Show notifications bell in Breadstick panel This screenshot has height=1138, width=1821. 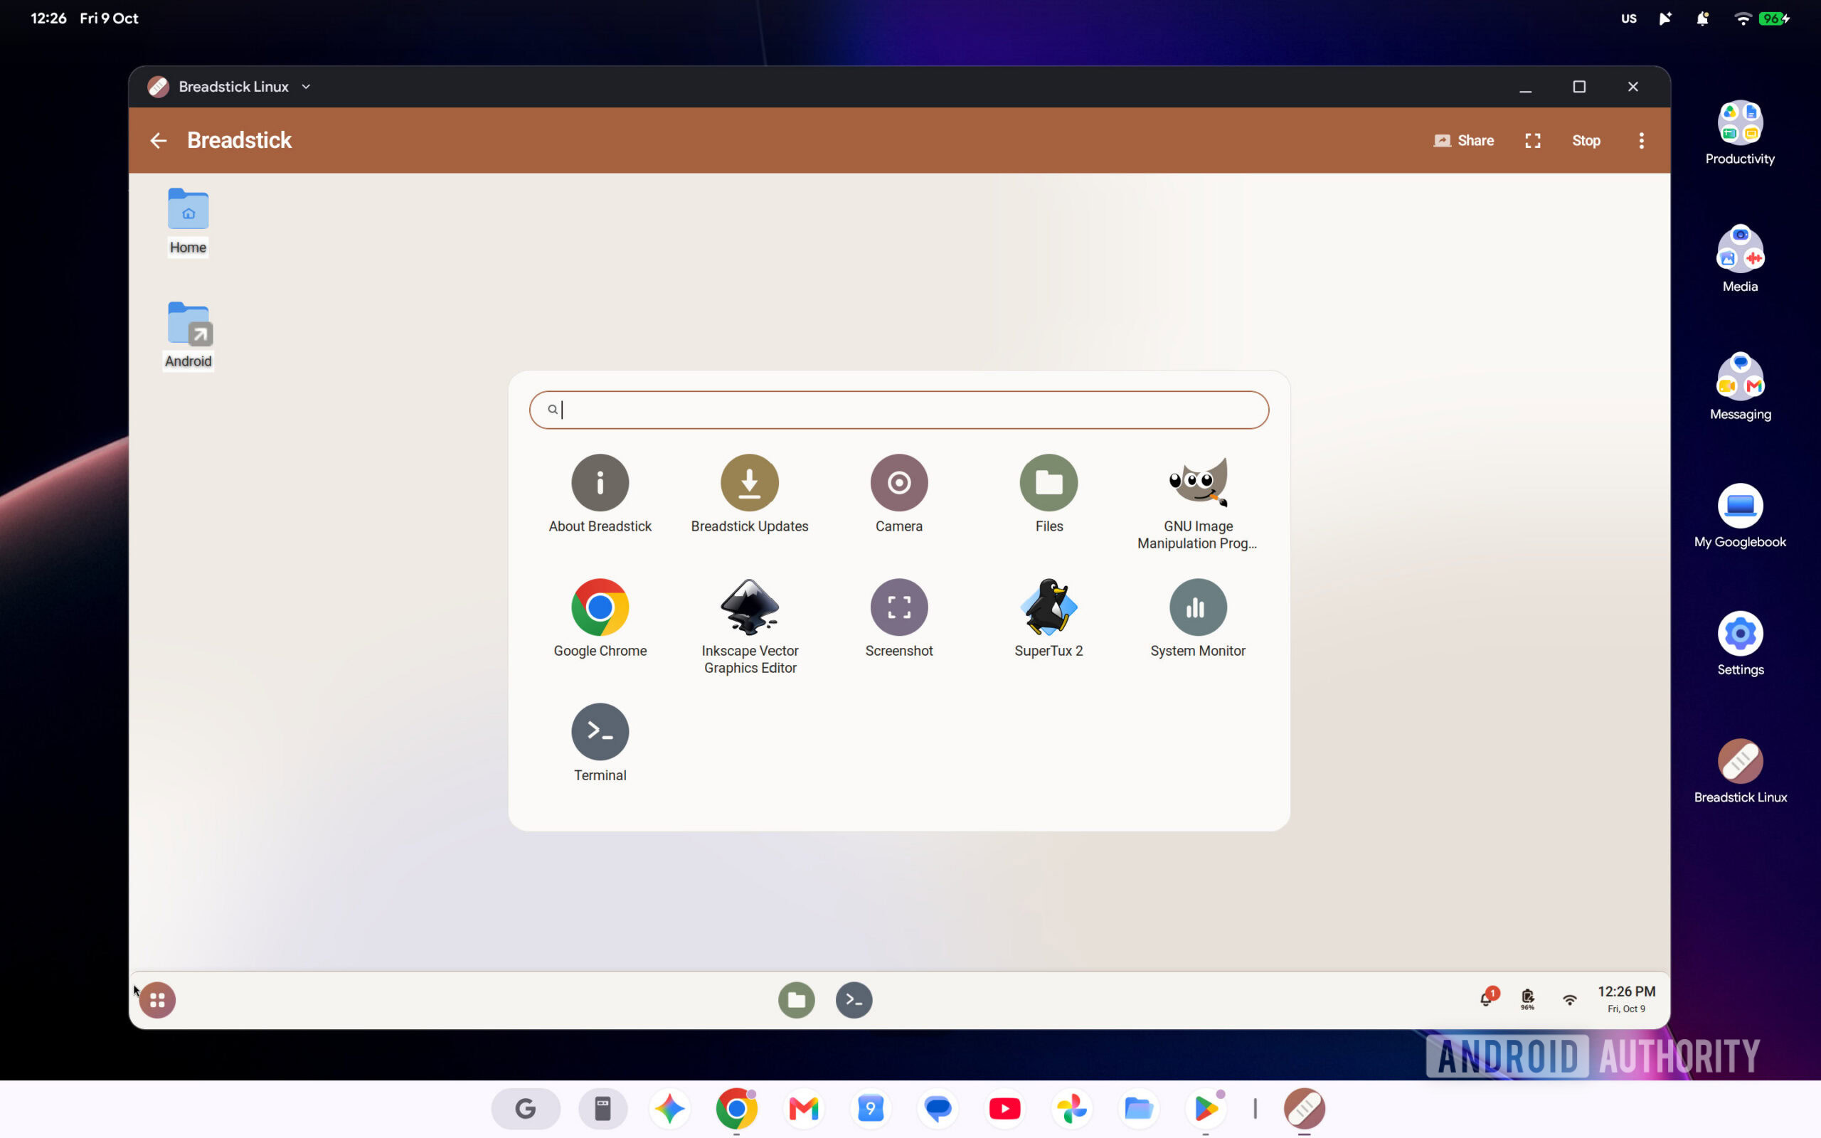coord(1487,998)
